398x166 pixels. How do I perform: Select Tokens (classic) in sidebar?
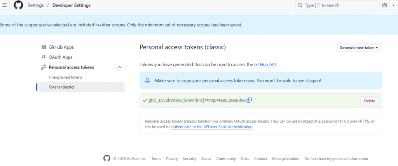[x=61, y=87]
